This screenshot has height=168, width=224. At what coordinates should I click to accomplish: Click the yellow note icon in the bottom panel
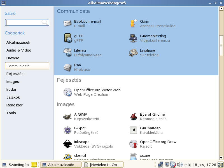tap(34, 165)
